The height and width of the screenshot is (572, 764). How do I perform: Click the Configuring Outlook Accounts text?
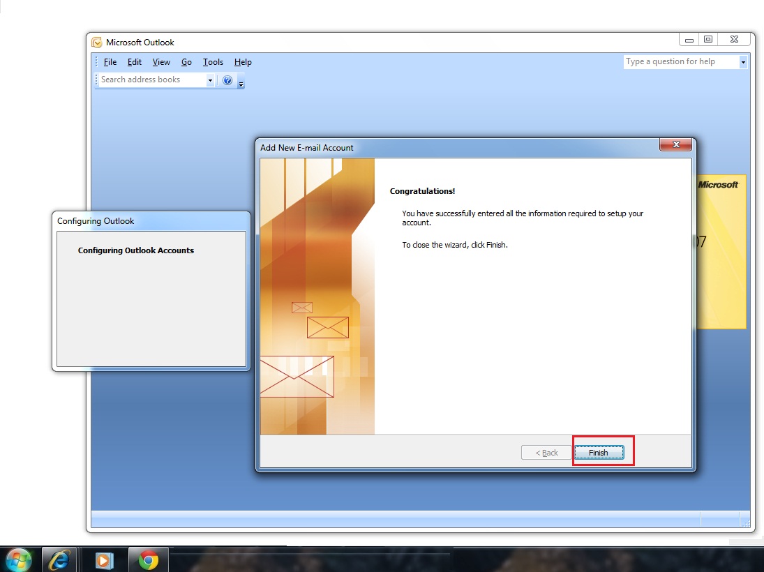tap(136, 250)
